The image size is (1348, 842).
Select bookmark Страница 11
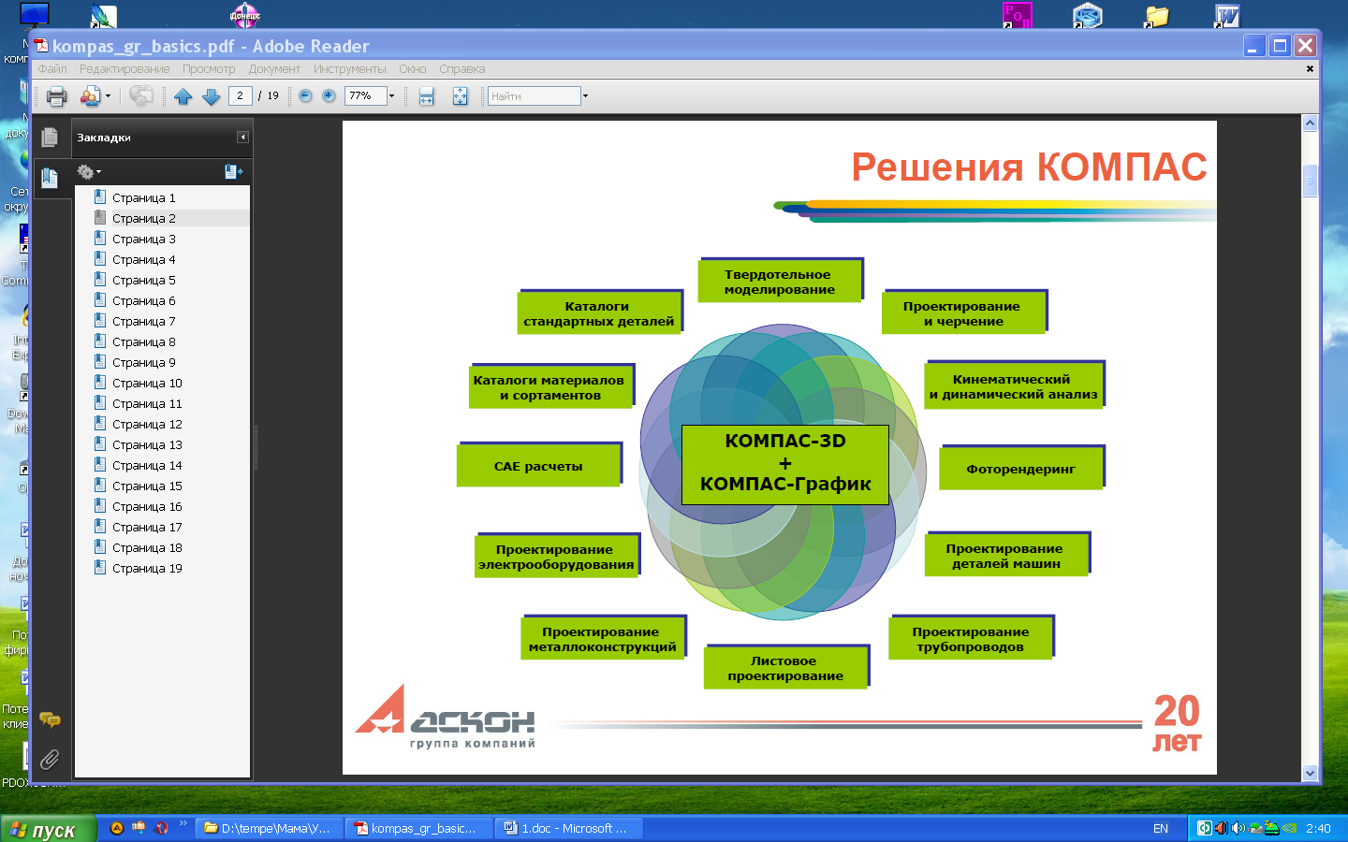[147, 403]
